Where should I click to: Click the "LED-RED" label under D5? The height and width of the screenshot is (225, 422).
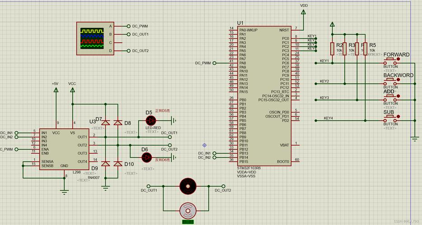pyautogui.click(x=153, y=128)
